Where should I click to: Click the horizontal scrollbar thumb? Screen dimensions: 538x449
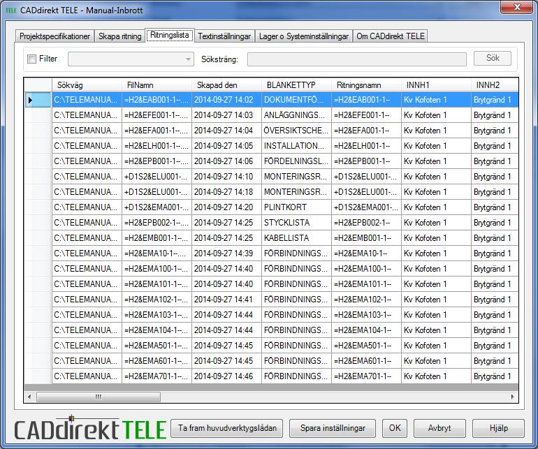click(x=98, y=397)
